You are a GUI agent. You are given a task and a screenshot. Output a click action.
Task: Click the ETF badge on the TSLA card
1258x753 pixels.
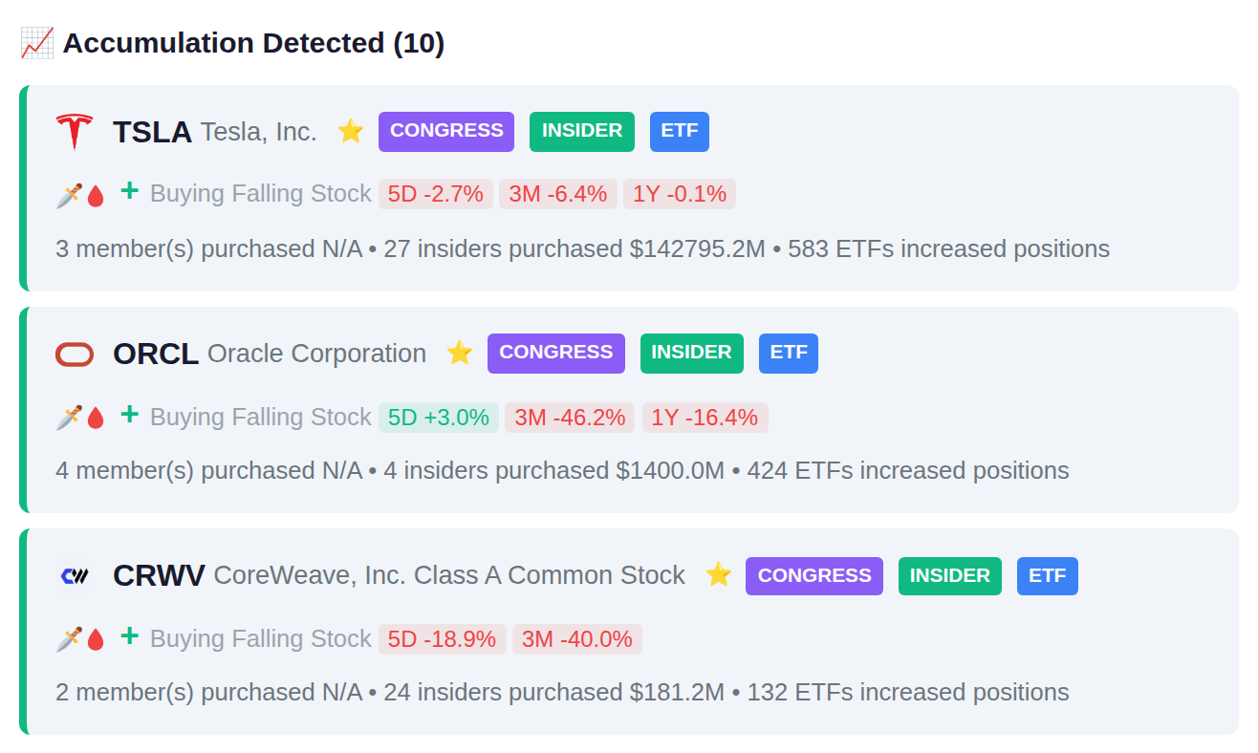pos(680,132)
